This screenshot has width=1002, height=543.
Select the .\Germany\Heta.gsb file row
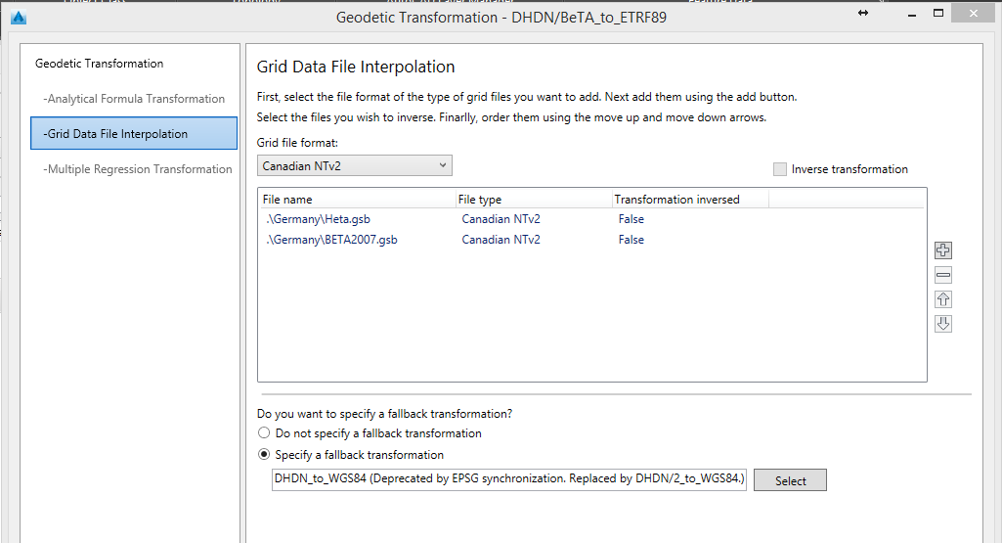coord(591,219)
